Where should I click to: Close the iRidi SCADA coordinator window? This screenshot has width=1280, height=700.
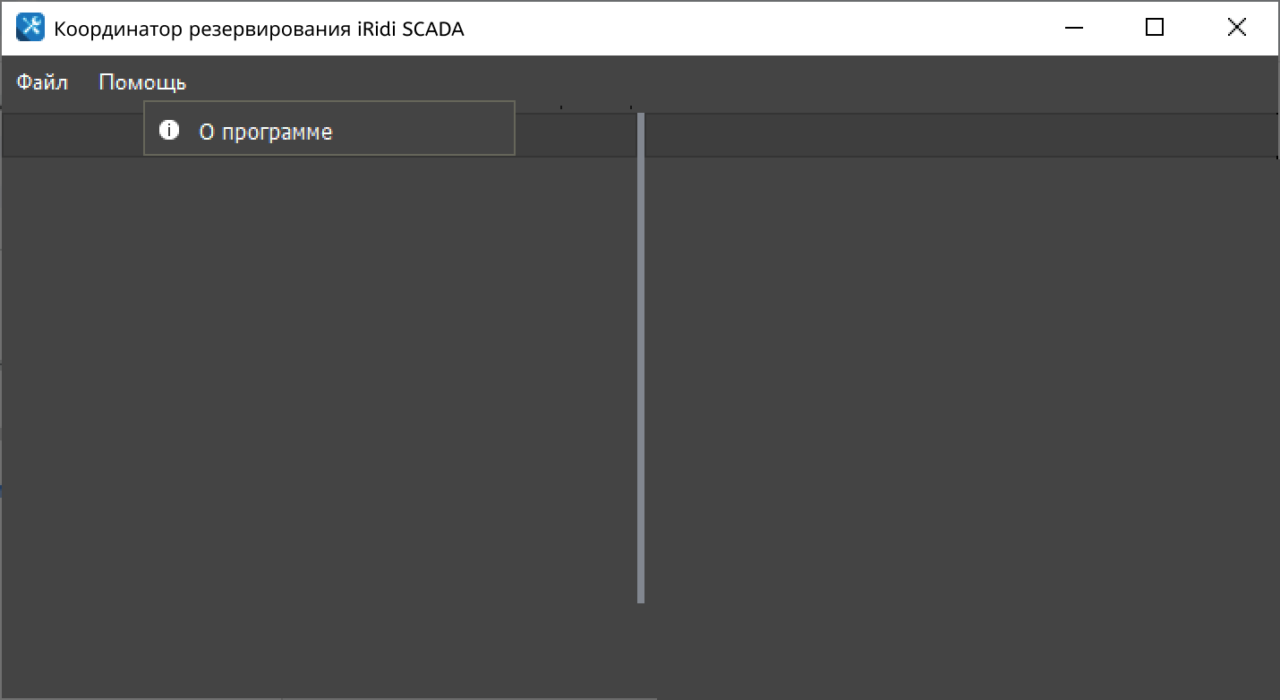coord(1236,28)
